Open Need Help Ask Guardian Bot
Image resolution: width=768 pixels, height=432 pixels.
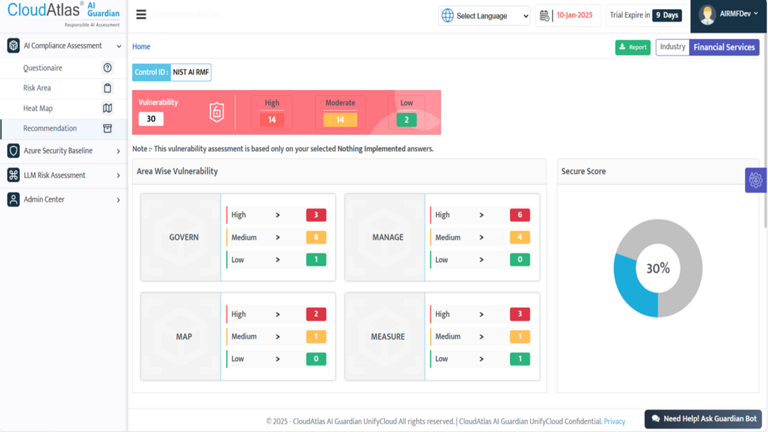[x=703, y=419]
